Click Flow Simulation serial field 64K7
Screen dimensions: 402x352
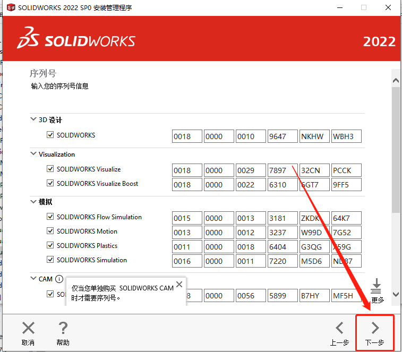pos(346,218)
